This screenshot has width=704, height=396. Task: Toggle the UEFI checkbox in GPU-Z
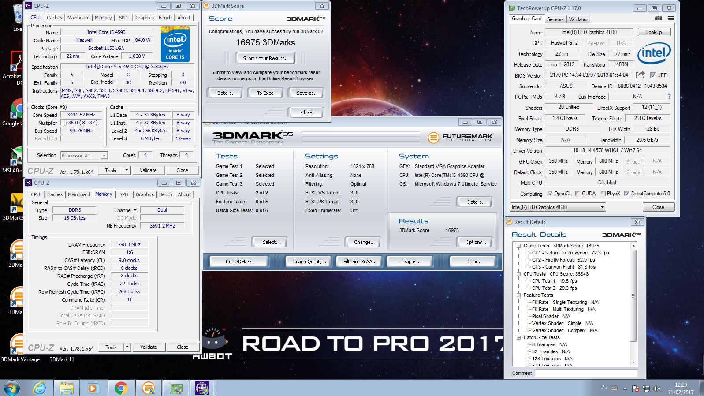[653, 75]
